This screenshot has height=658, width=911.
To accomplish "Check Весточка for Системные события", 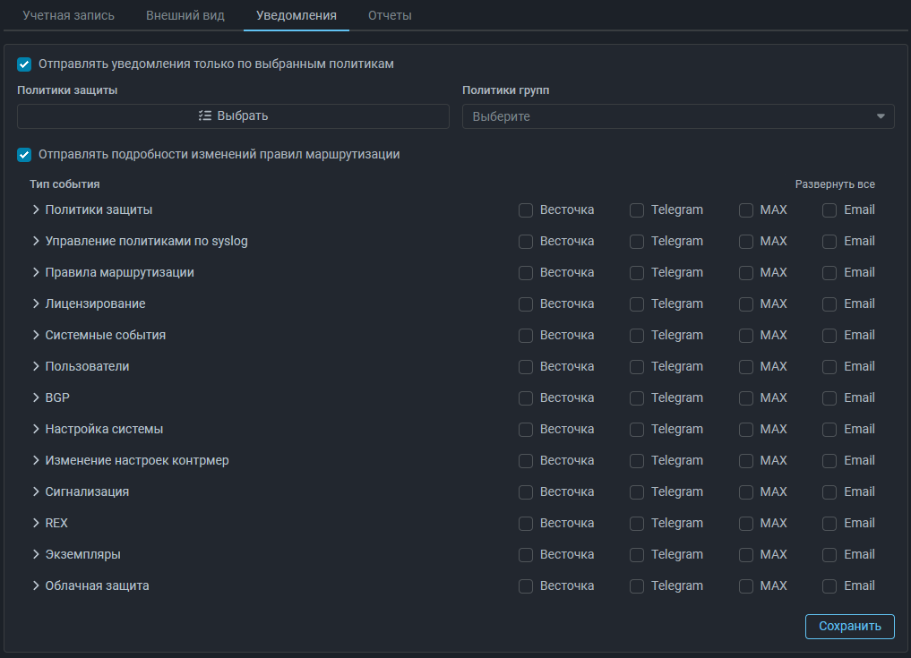I will pos(526,336).
